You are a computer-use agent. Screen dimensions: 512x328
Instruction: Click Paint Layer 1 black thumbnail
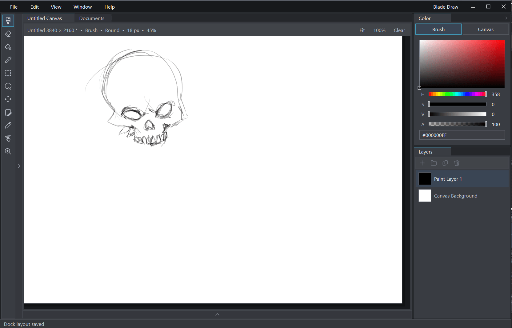tap(425, 179)
